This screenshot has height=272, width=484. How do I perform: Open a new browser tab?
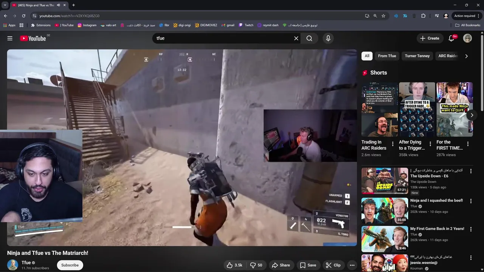(73, 5)
